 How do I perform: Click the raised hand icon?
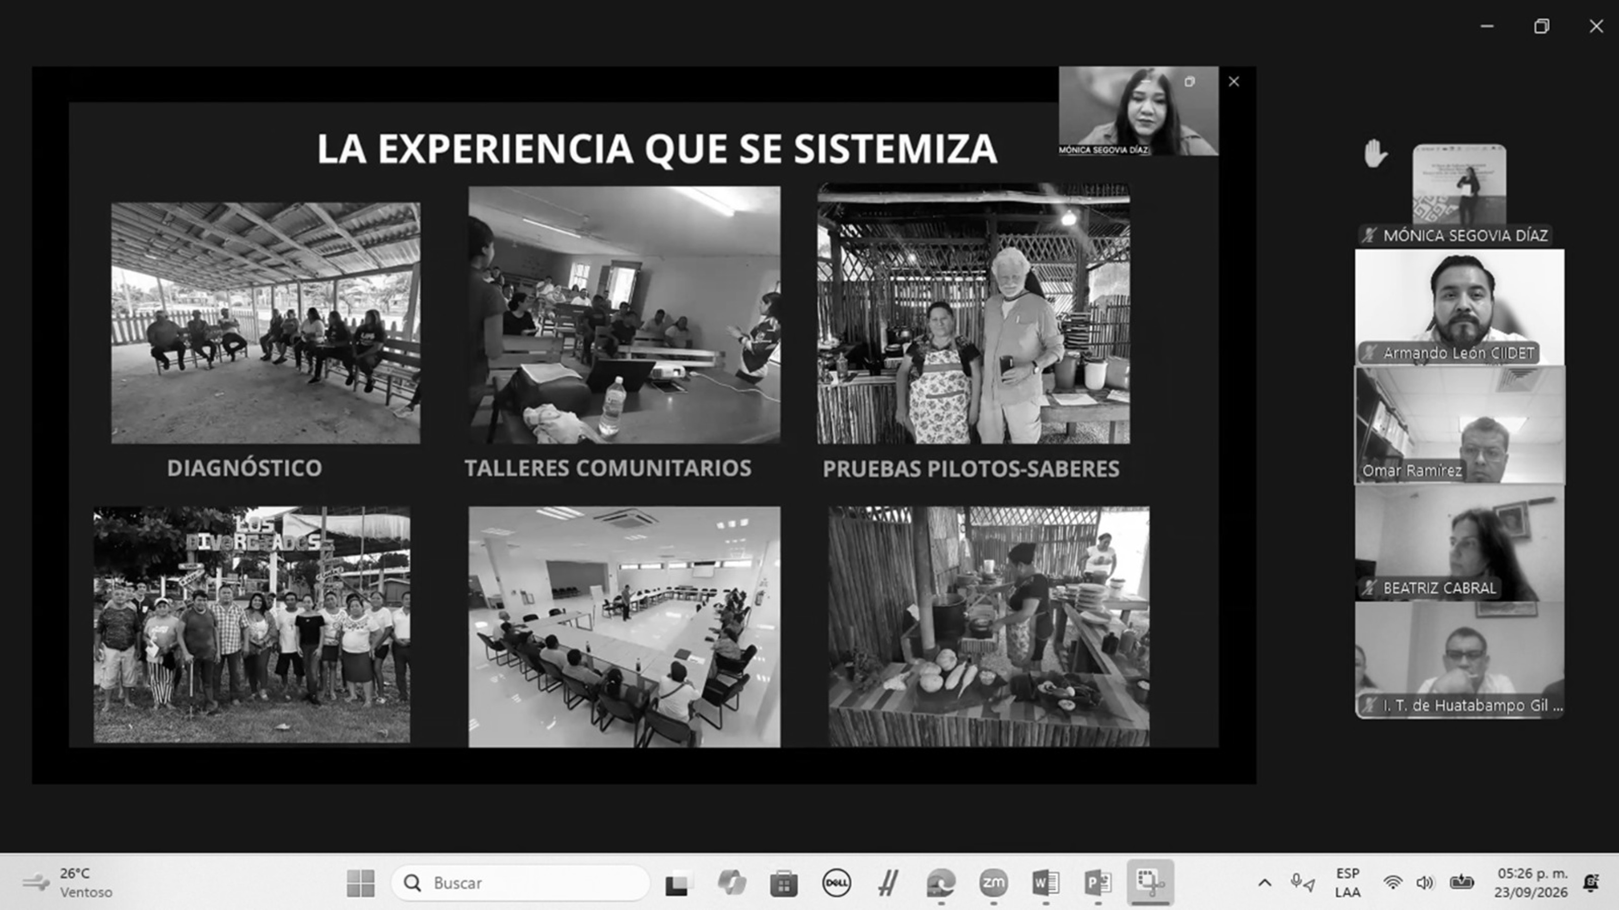coord(1375,153)
